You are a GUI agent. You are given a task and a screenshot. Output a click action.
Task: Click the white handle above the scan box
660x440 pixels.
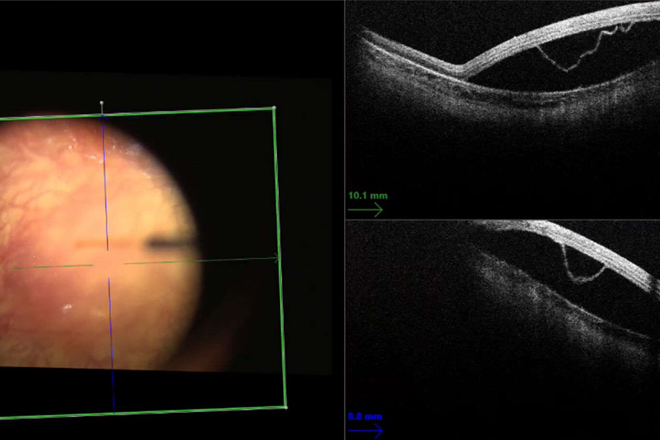[102, 102]
